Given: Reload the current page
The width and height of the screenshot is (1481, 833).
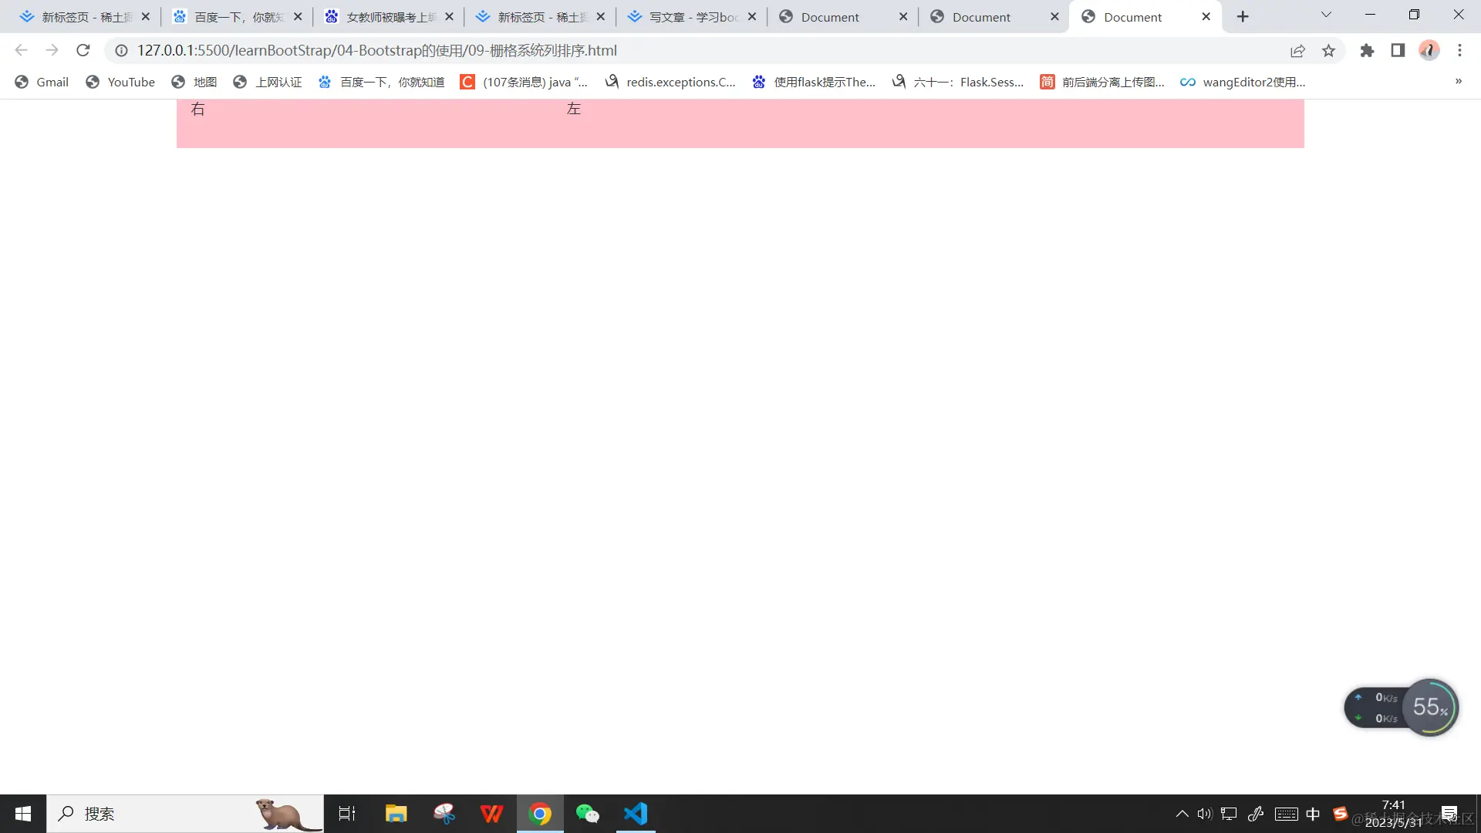Looking at the screenshot, I should tap(83, 50).
